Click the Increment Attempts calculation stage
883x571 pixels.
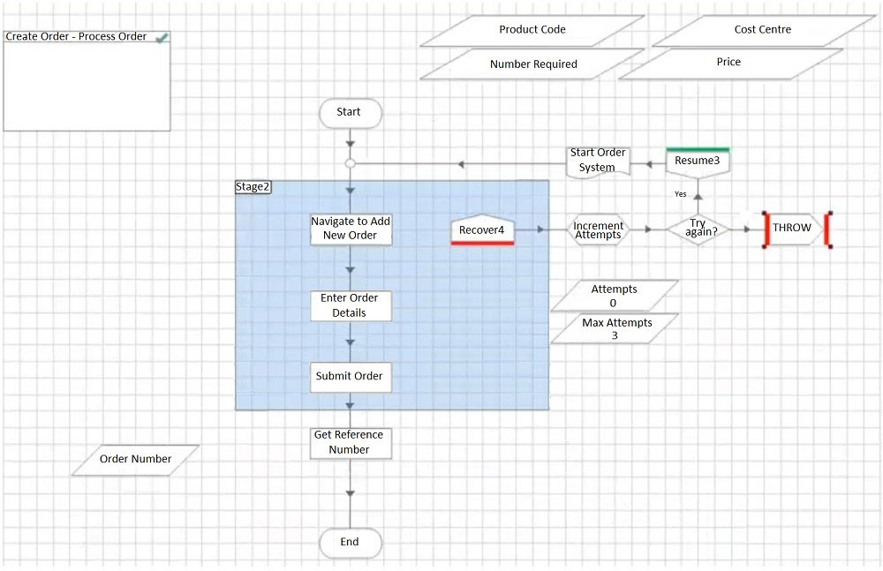(598, 229)
